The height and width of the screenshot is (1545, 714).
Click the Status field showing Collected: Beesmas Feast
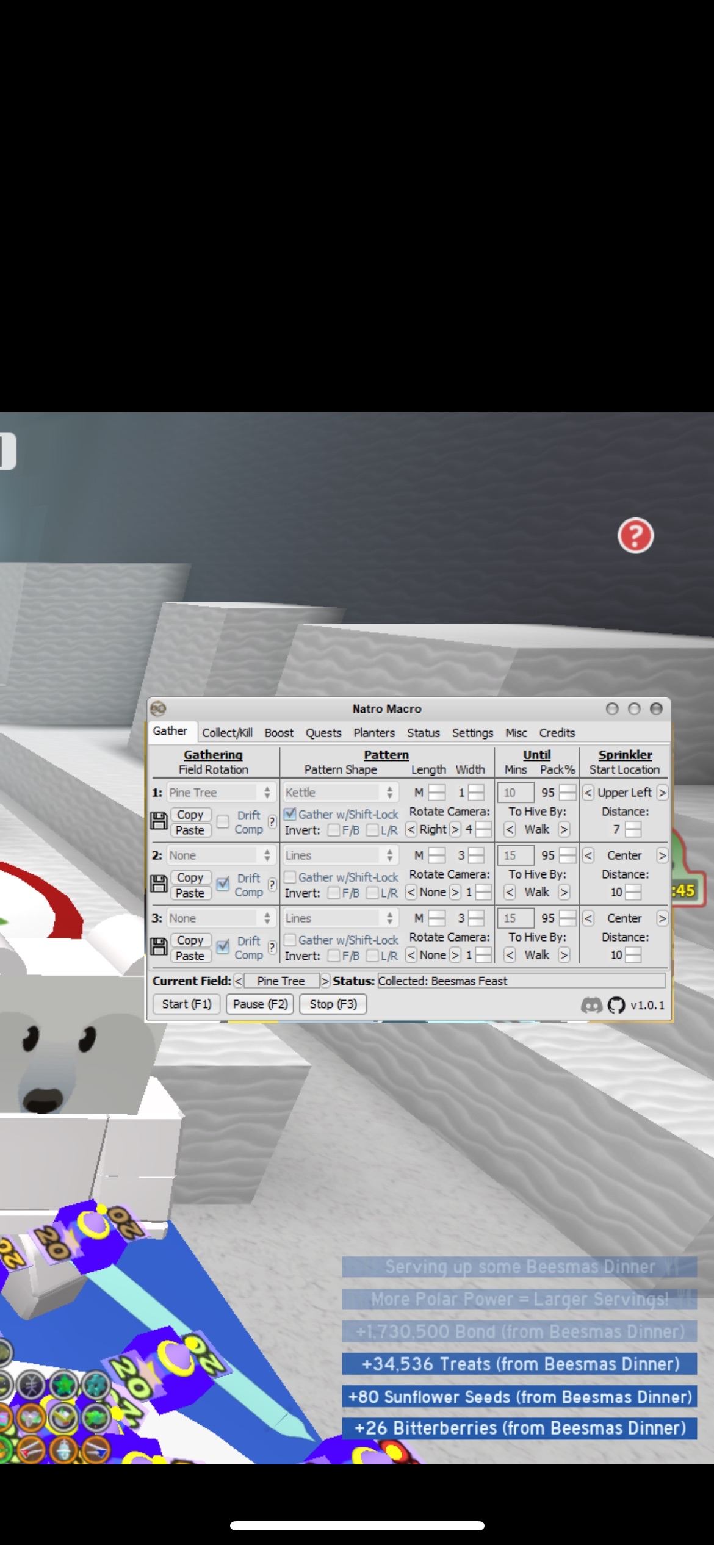coord(521,981)
